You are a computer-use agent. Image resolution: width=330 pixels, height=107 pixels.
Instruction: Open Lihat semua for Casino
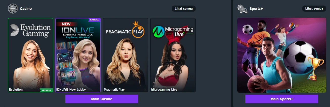(184, 9)
